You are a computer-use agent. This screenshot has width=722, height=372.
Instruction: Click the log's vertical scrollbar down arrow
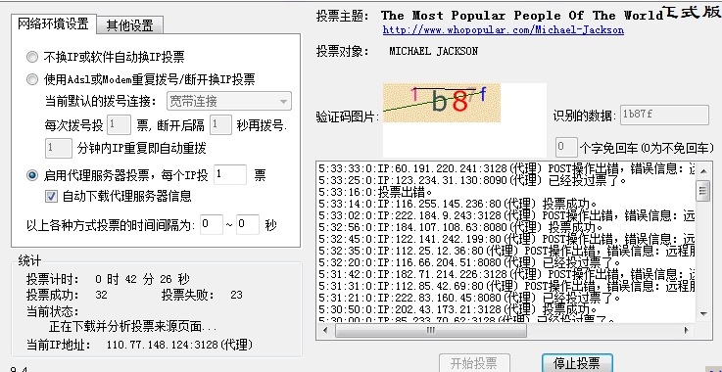click(703, 314)
